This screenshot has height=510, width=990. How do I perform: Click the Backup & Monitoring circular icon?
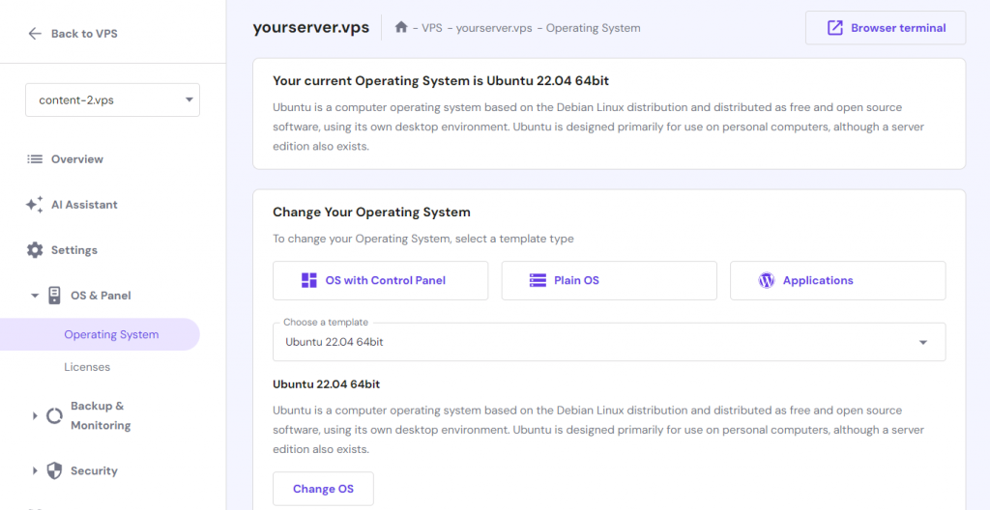pyautogui.click(x=55, y=416)
